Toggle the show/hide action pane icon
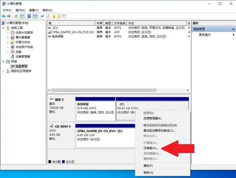236x178 pixels. [x=35, y=16]
